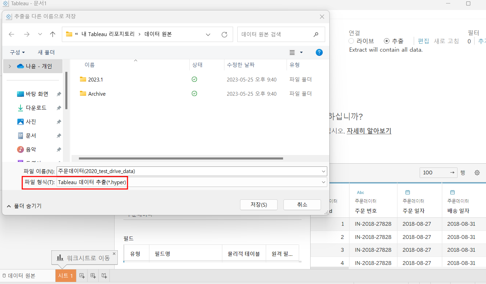This screenshot has width=486, height=284.
Task: Select the 주문 번호 column header
Action: click(366, 211)
